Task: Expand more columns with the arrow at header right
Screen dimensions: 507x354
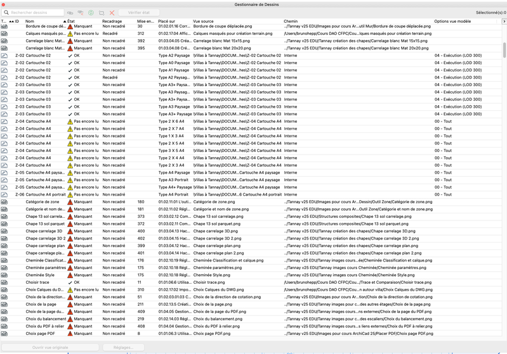Action: coord(504,22)
